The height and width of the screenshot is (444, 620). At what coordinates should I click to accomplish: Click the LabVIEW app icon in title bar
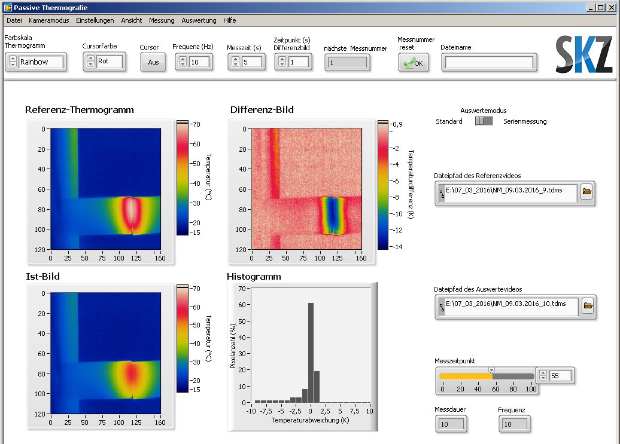point(7,7)
